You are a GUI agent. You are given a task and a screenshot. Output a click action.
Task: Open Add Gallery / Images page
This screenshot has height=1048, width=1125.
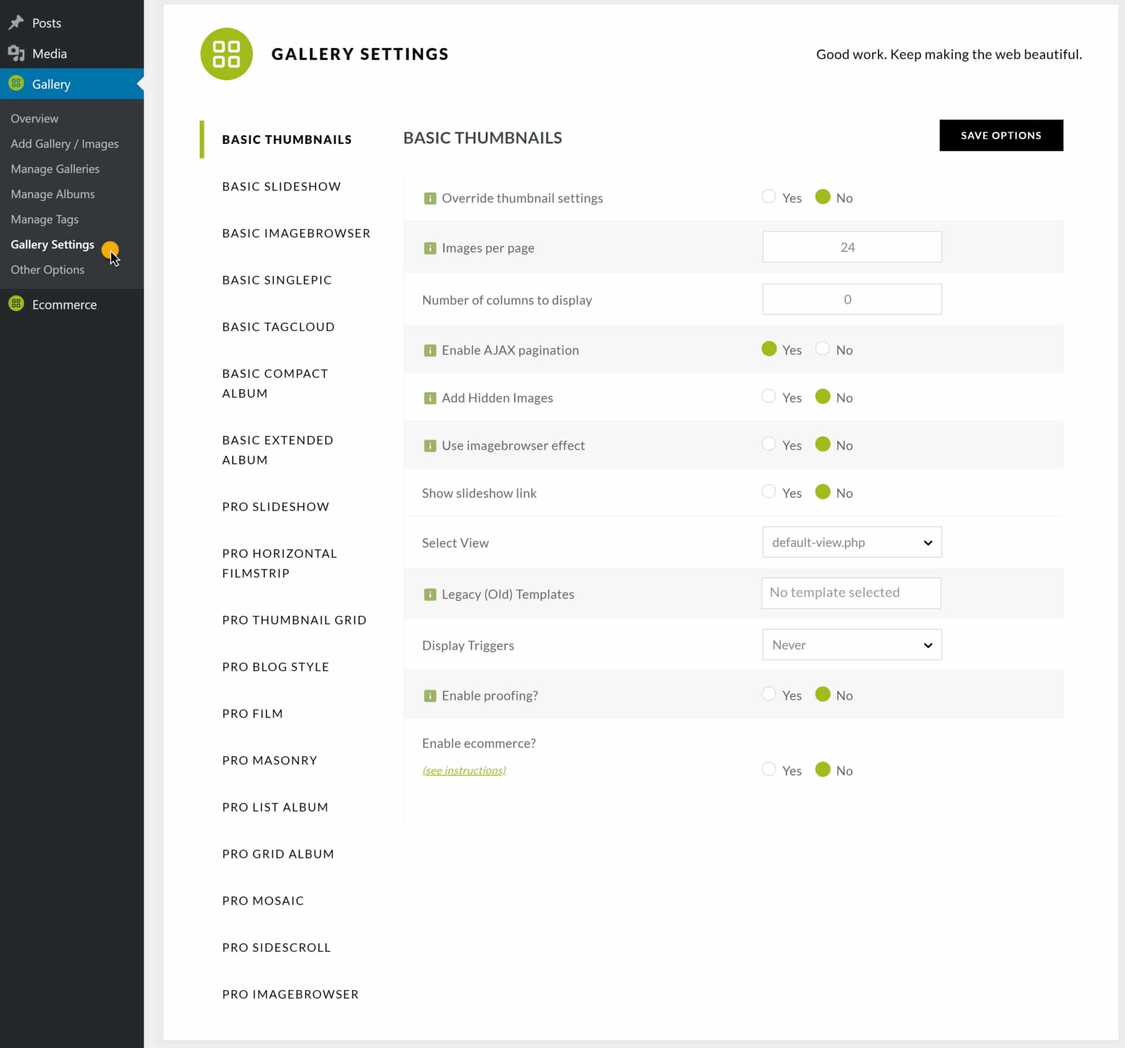click(65, 144)
